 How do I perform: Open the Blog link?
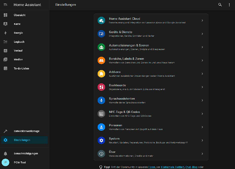[194, 167]
